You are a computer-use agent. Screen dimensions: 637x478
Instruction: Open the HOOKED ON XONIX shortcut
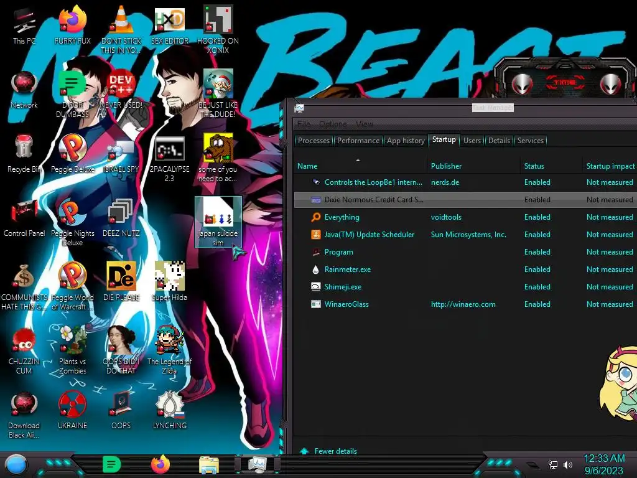pos(218,29)
